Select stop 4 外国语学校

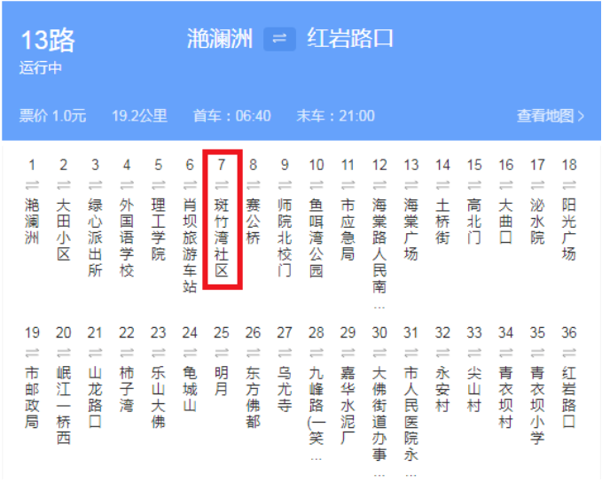[x=127, y=237]
